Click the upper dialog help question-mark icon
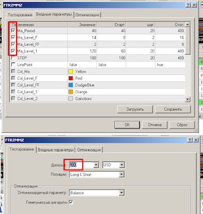The image size is (203, 214). (x=188, y=5)
